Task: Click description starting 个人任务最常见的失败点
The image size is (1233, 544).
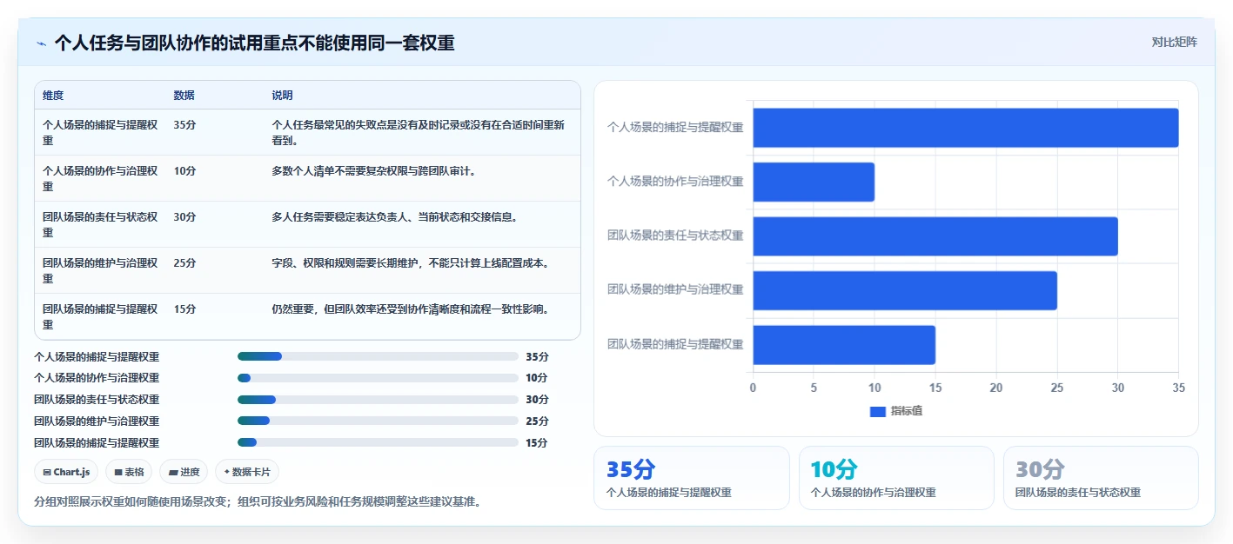Action: (419, 132)
